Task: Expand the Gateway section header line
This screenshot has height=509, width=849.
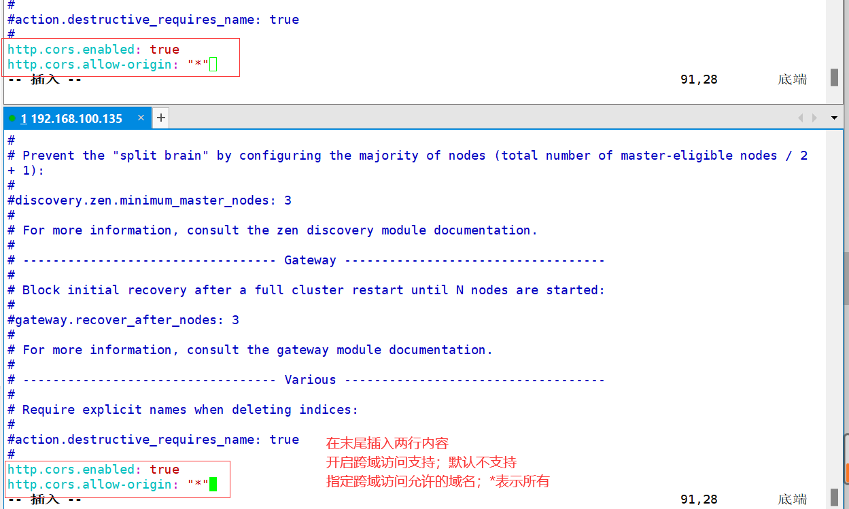Action: coord(309,260)
